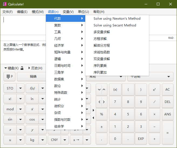Choose Solve using Secant Method
This screenshot has width=177, height=148.
pos(117,25)
